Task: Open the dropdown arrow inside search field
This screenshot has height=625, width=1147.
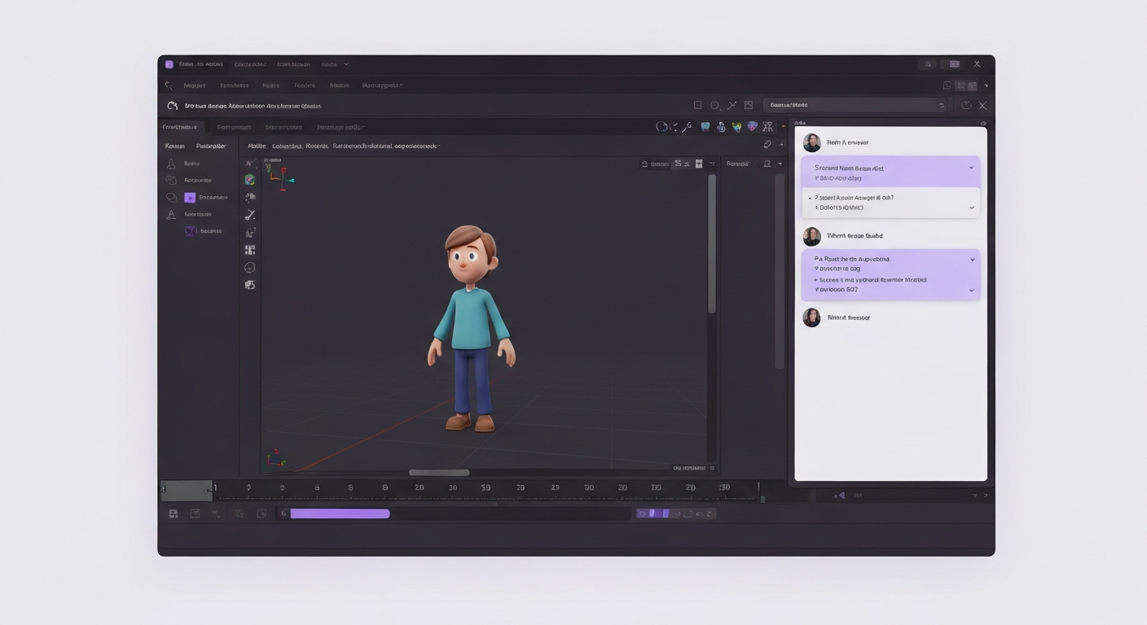Action: tap(942, 105)
